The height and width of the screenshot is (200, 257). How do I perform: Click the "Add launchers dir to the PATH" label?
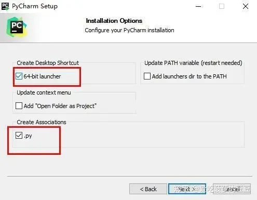190,76
